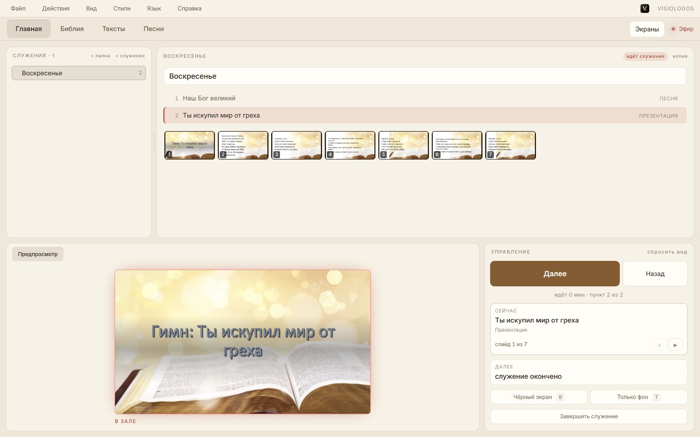Click the ДАЛЕЕ служение окончено card

click(x=589, y=372)
